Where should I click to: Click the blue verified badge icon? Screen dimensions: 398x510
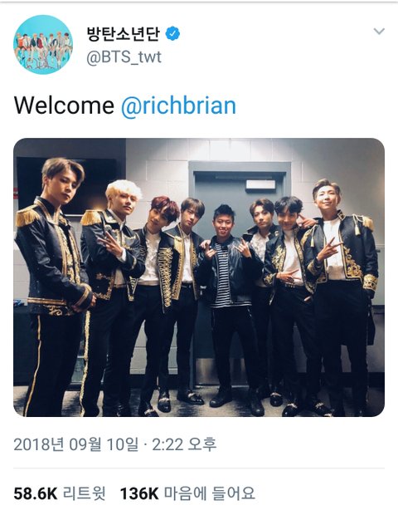coord(172,33)
